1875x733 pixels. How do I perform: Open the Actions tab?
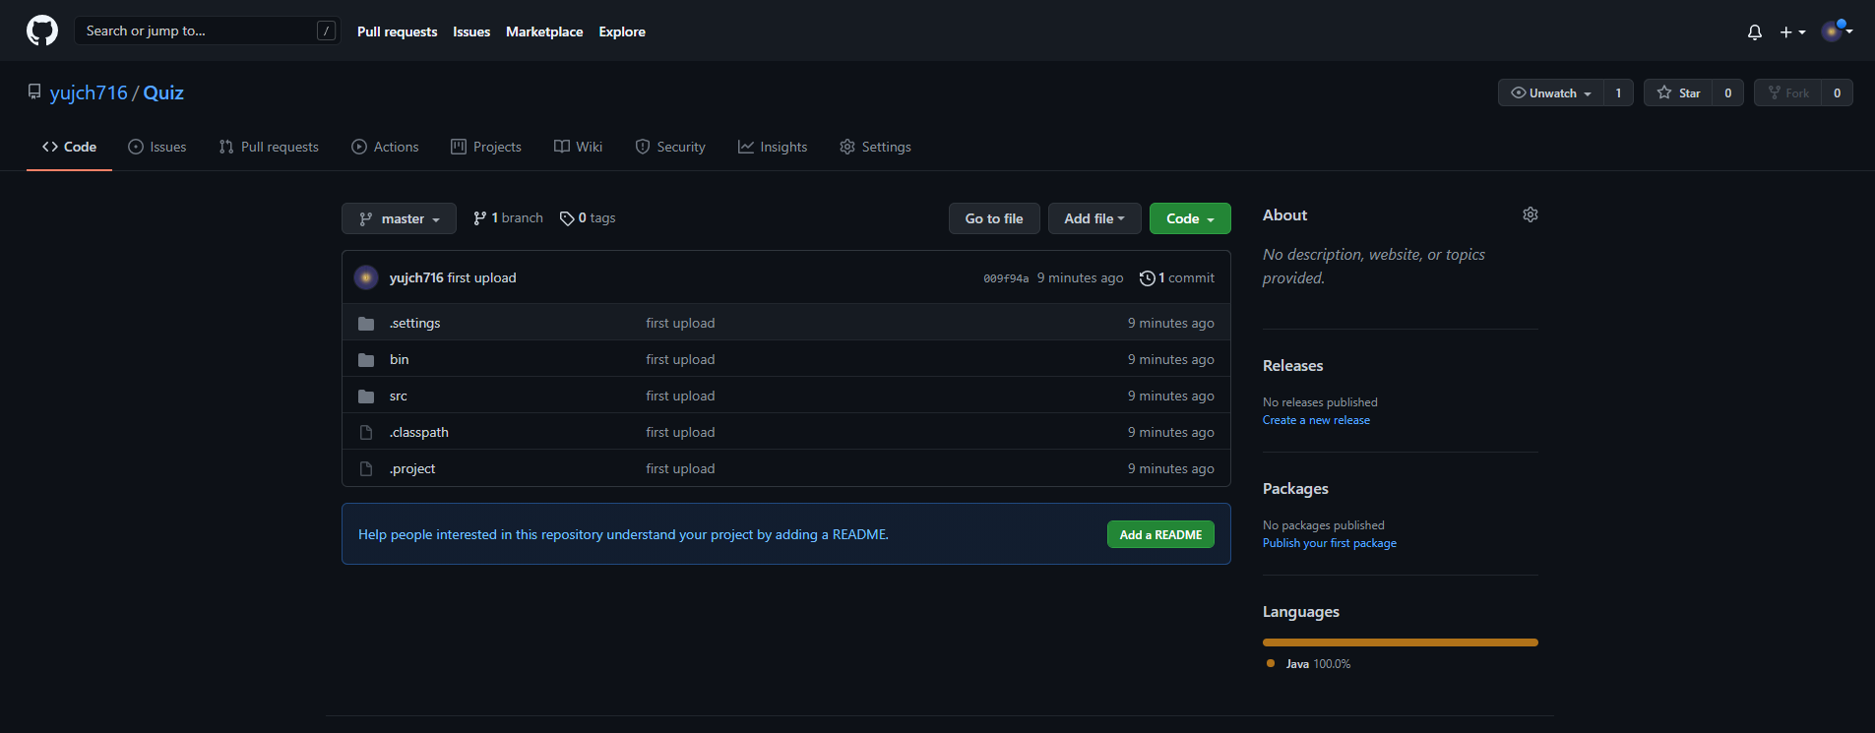(x=385, y=147)
